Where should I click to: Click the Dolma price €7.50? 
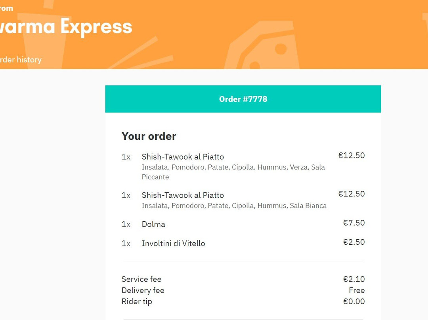click(354, 223)
